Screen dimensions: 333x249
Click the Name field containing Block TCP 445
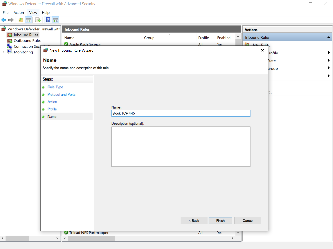(181, 113)
